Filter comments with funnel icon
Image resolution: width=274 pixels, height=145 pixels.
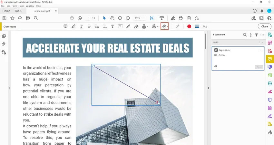(256, 35)
